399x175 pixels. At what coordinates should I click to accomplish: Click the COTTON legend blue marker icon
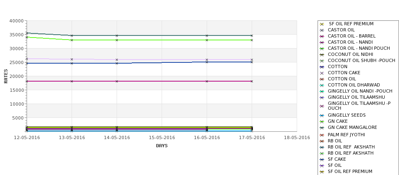tap(322, 67)
